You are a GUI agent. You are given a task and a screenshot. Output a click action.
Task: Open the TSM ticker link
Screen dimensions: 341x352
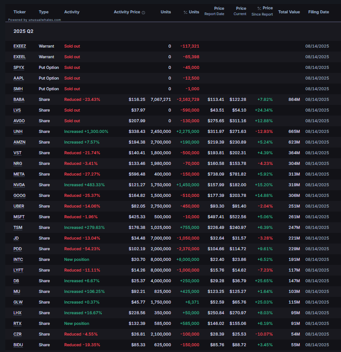[18, 228]
